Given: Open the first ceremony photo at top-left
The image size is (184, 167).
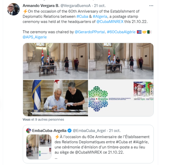Looking at the screenshot, I should (x=56, y=61).
